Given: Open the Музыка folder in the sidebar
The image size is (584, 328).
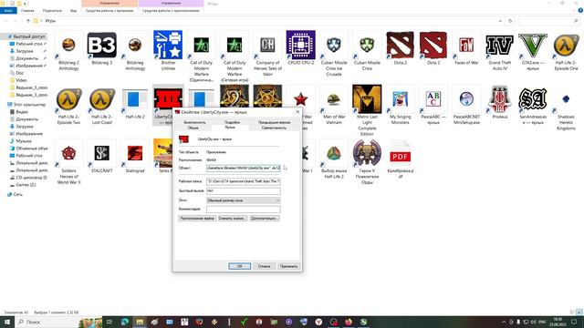Looking at the screenshot, I should [24, 141].
